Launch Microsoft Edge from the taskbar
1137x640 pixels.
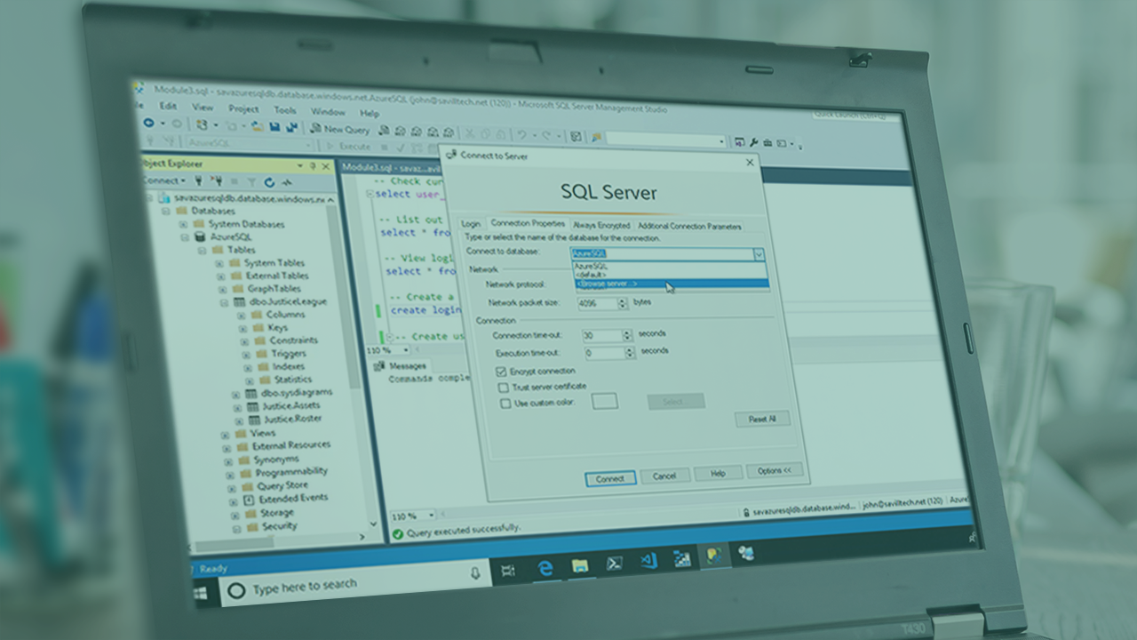(x=545, y=568)
